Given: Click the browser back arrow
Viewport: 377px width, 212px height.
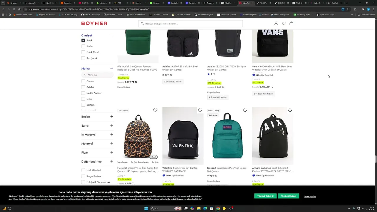Looking at the screenshot, I should pyautogui.click(x=3, y=9).
